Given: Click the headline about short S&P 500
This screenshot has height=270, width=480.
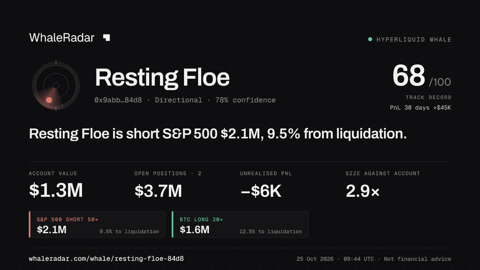Looking at the screenshot, I should (x=218, y=134).
